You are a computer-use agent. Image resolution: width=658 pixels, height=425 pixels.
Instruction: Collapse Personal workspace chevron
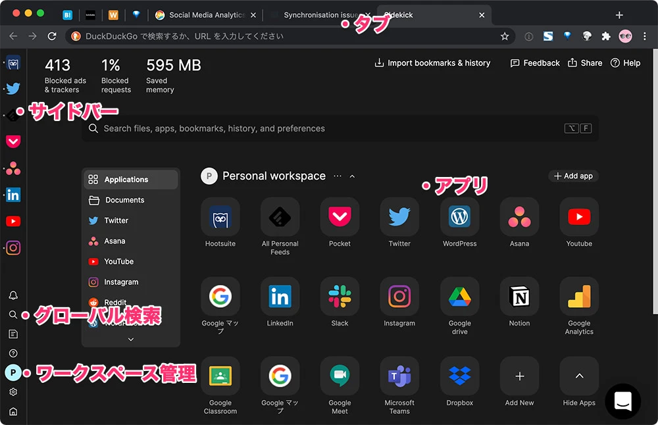pyautogui.click(x=352, y=176)
